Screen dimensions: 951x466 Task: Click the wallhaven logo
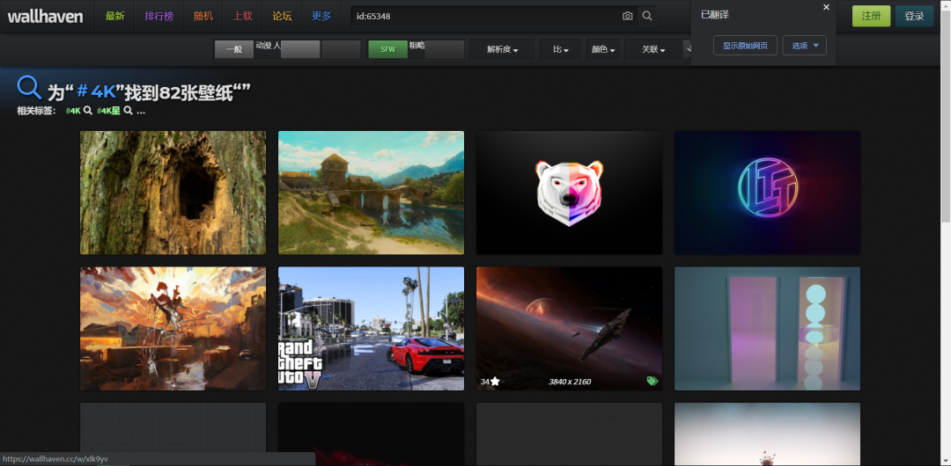click(46, 17)
